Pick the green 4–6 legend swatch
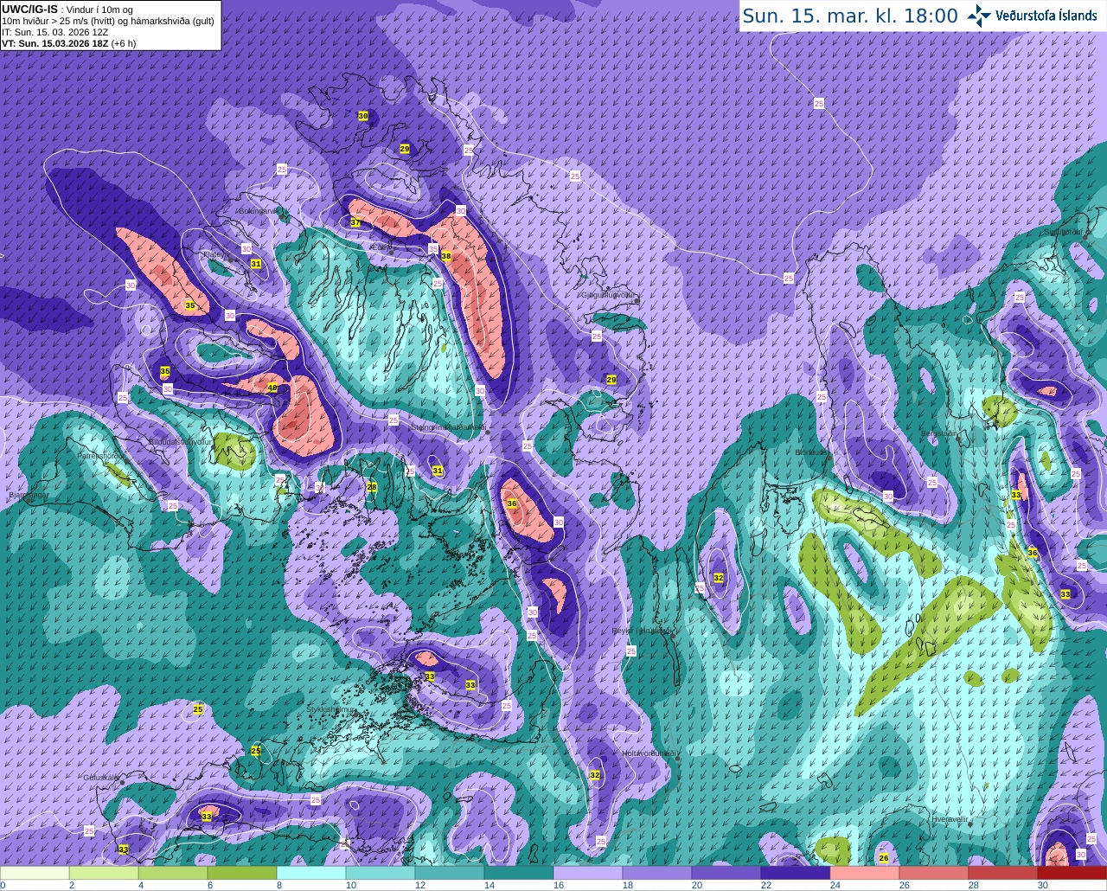 click(173, 873)
